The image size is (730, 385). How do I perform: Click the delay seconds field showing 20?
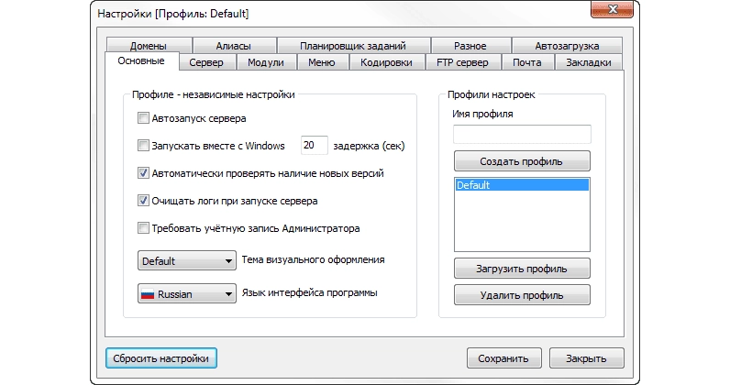point(315,145)
